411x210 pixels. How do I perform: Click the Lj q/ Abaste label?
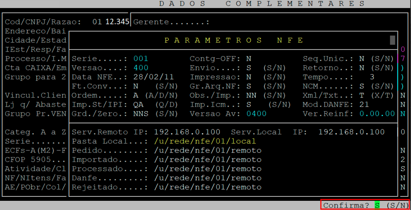tap(36, 105)
